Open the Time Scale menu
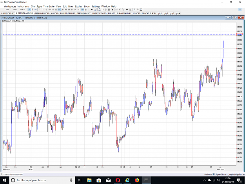 (x=49, y=6)
